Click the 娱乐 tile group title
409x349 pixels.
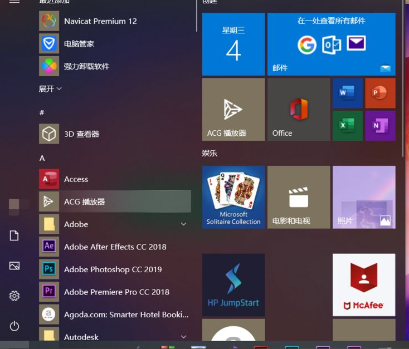[x=210, y=153]
